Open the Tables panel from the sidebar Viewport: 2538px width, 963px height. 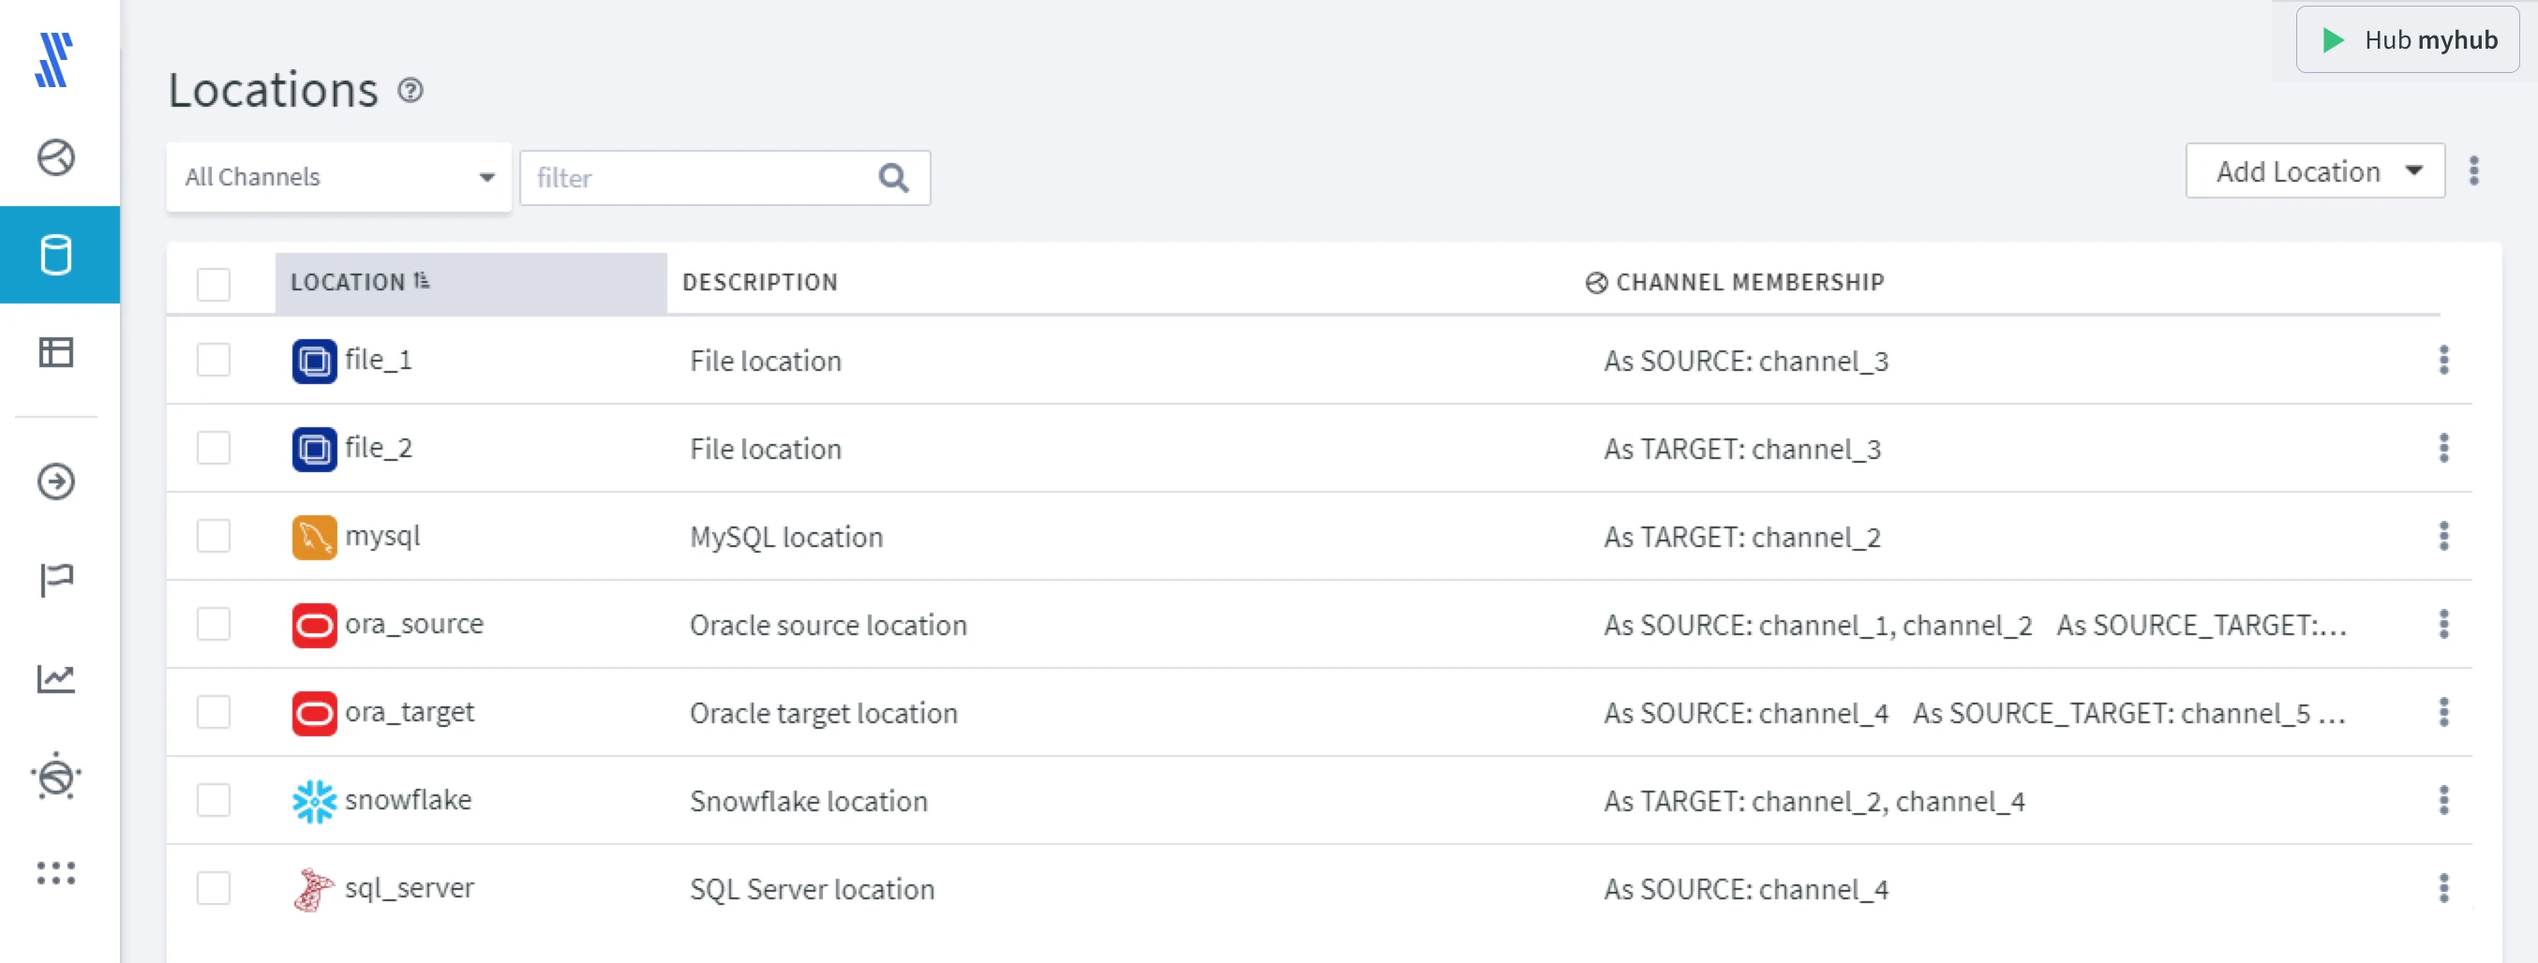(58, 351)
